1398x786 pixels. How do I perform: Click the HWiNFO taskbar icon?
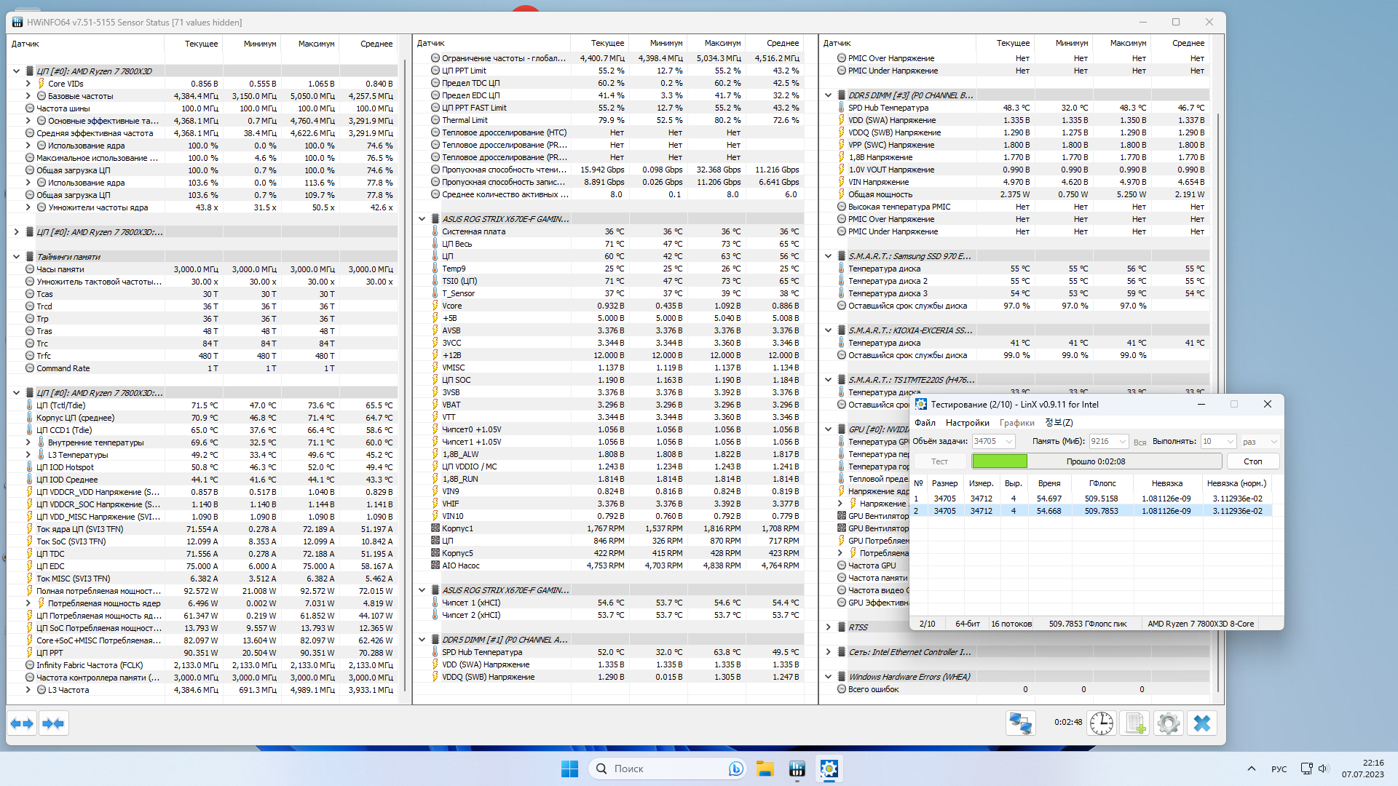point(797,769)
